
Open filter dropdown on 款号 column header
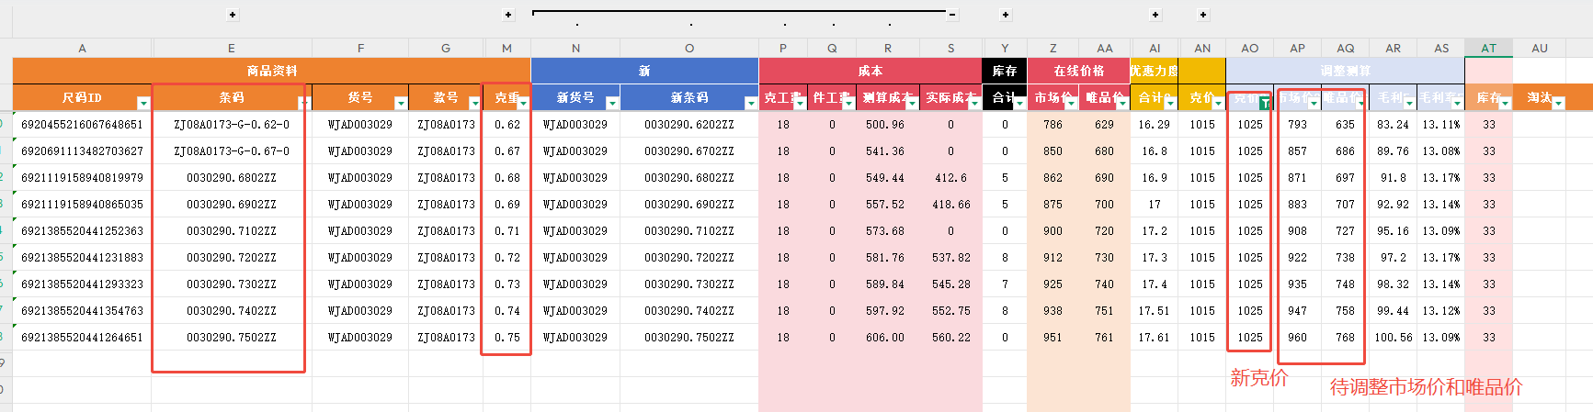tap(474, 103)
